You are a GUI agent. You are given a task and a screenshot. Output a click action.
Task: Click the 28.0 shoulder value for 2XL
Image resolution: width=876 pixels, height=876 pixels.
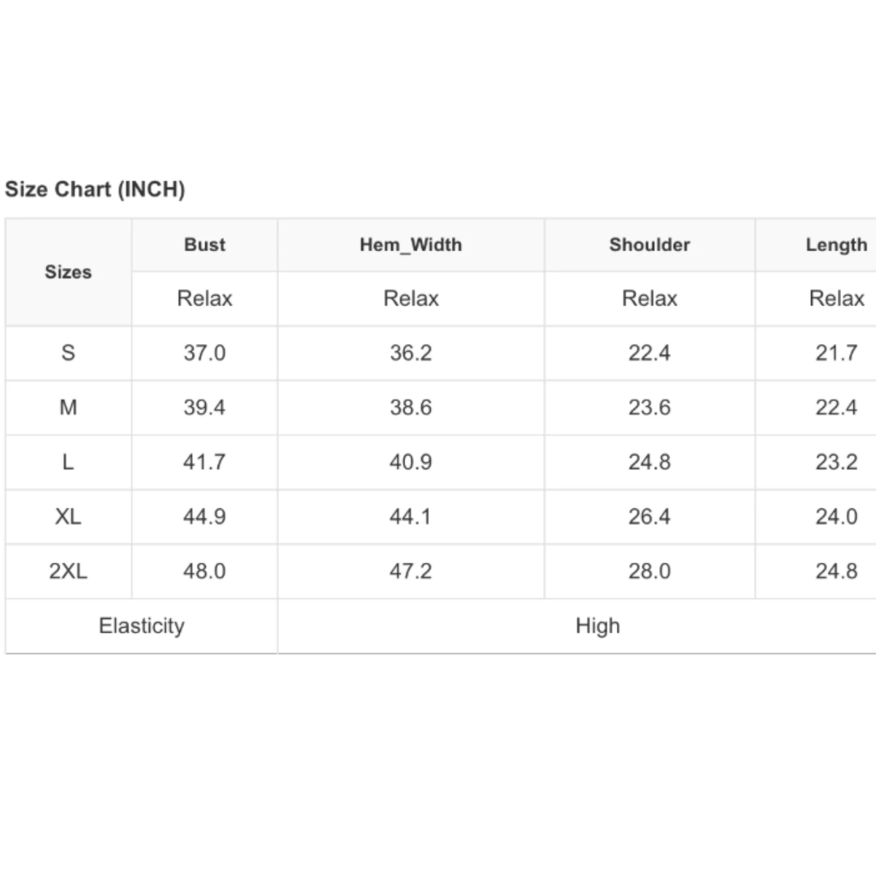pyautogui.click(x=650, y=572)
